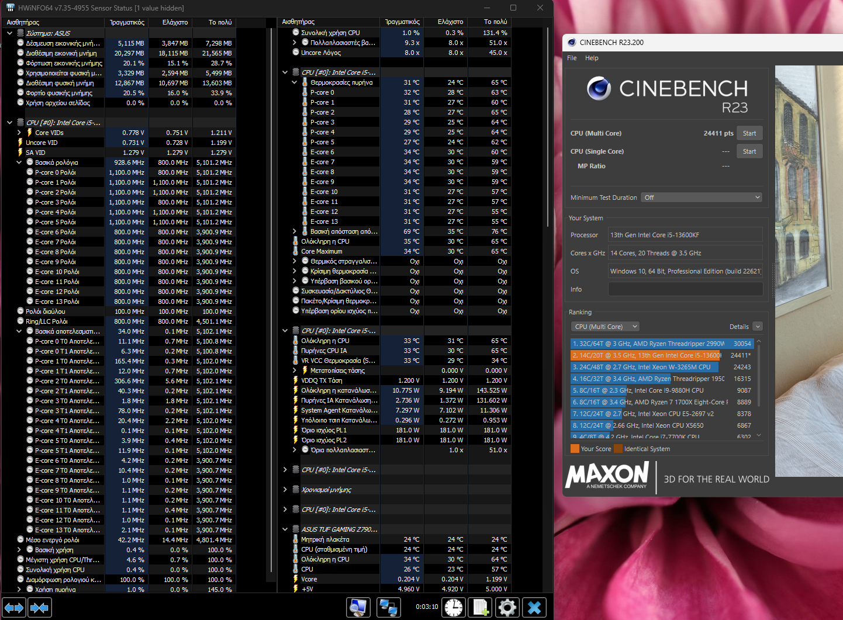Click the HWiNFO64 icon in its title bar
Viewport: 843px width, 620px height.
pos(10,8)
